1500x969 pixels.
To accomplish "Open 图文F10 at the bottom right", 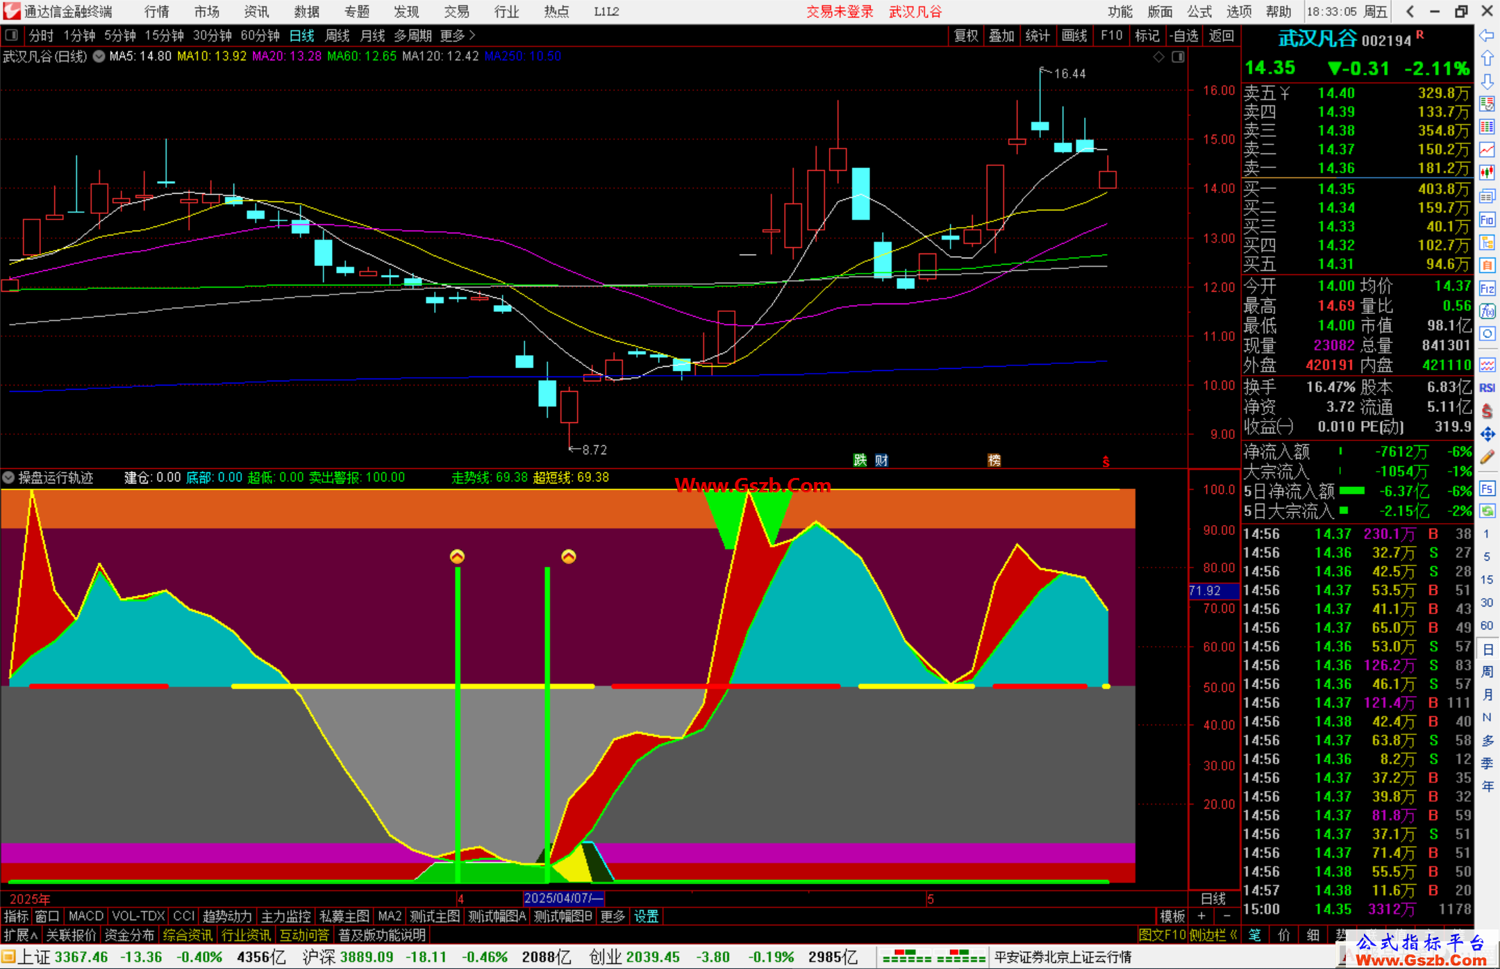I will coord(1162,935).
